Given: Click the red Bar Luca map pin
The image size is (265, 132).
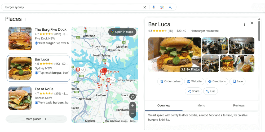Looking at the screenshot, I should coord(105,71).
